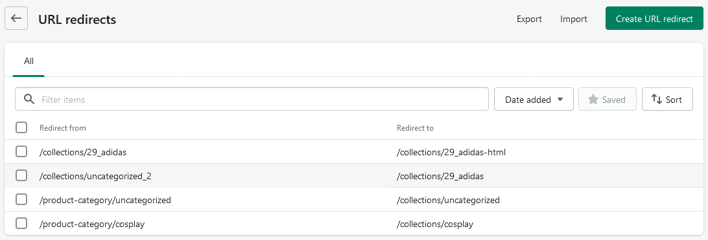This screenshot has width=708, height=240.
Task: Click the Saved button
Action: 608,99
